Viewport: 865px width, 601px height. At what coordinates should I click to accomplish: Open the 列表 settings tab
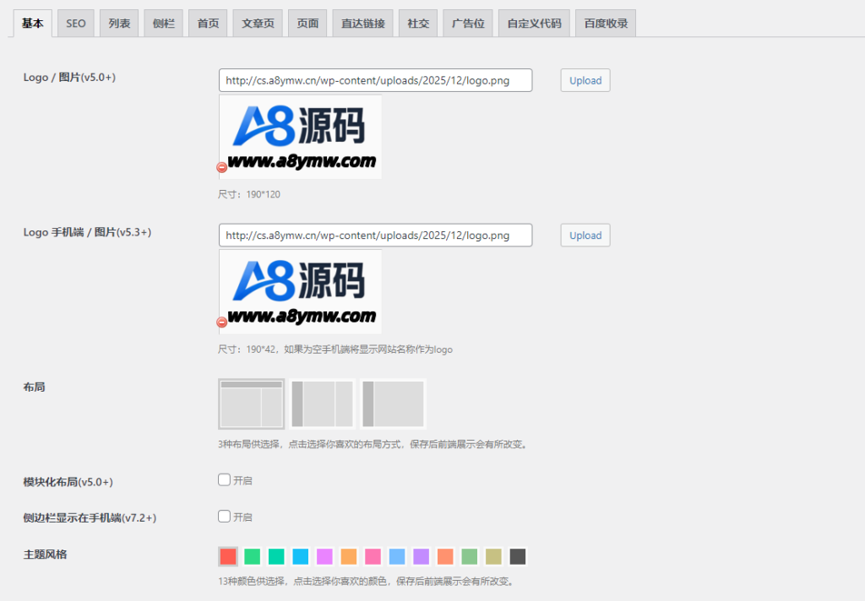(118, 23)
